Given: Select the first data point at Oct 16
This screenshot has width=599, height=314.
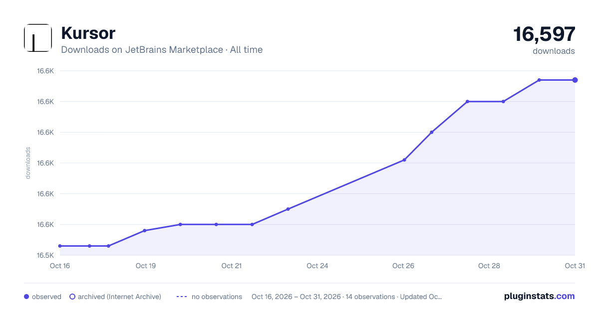Looking at the screenshot, I should tap(60, 246).
